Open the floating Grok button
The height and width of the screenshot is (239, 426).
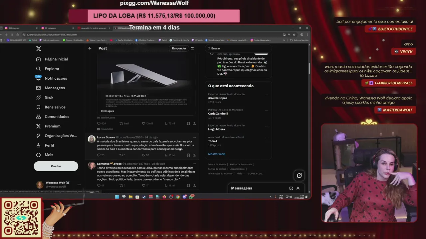click(299, 176)
